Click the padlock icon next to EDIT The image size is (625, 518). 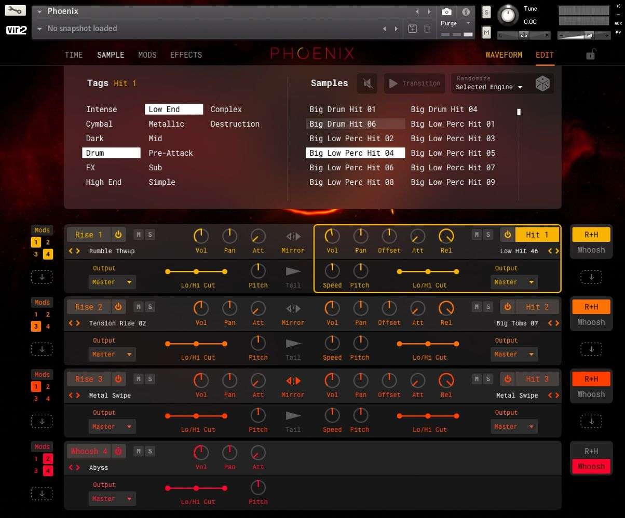[591, 54]
